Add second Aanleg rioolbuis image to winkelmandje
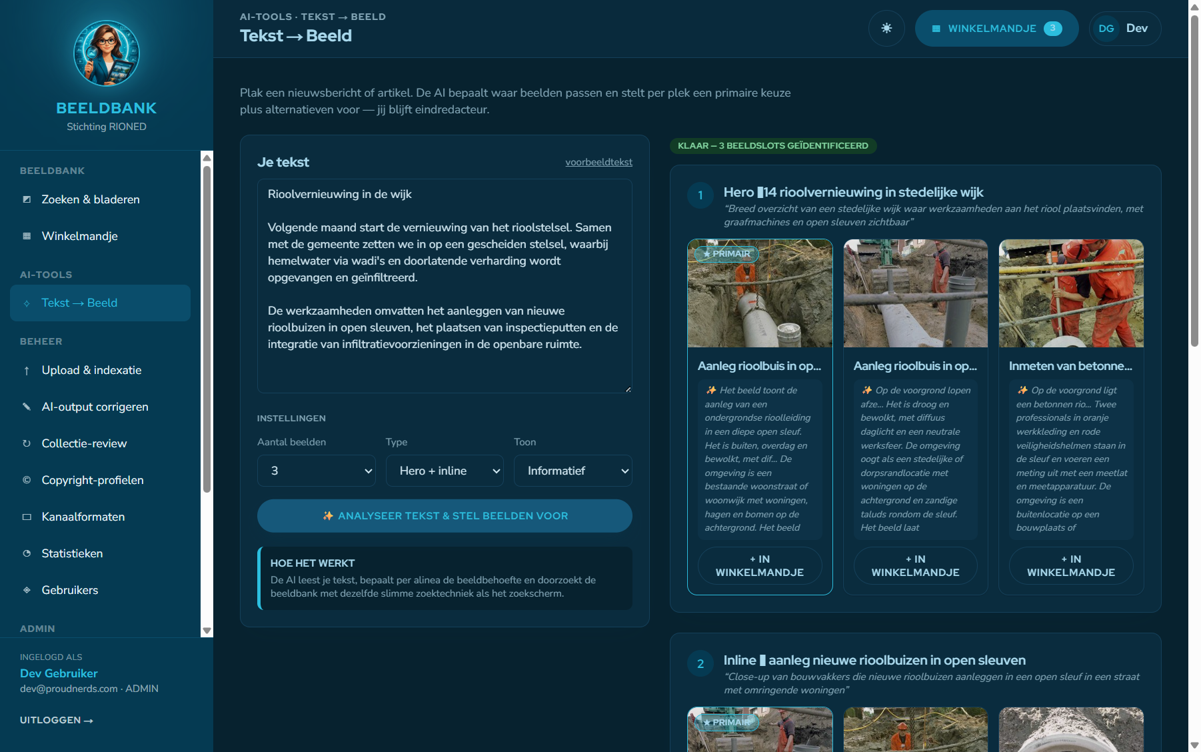The width and height of the screenshot is (1201, 752). [915, 566]
